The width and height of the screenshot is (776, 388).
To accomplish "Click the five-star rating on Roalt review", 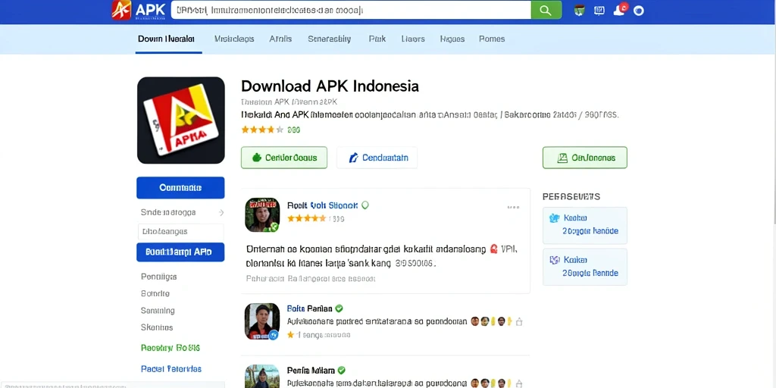I will (x=307, y=218).
